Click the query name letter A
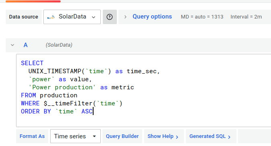This screenshot has width=271, height=146. coord(26,45)
